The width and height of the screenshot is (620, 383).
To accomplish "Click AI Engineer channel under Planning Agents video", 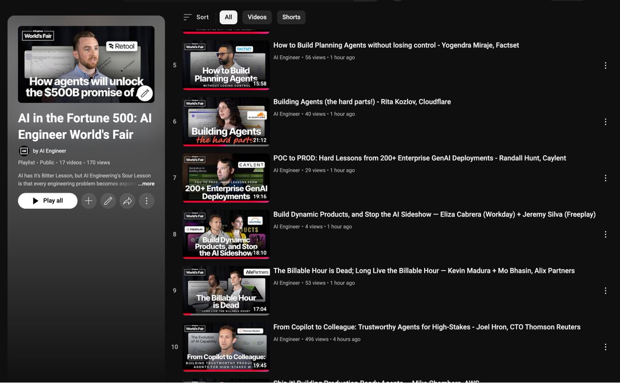I will click(x=287, y=58).
